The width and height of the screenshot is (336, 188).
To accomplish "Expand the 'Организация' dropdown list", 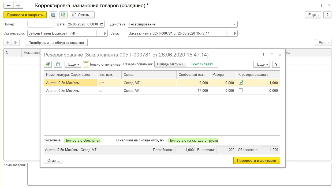I will pos(99,33).
